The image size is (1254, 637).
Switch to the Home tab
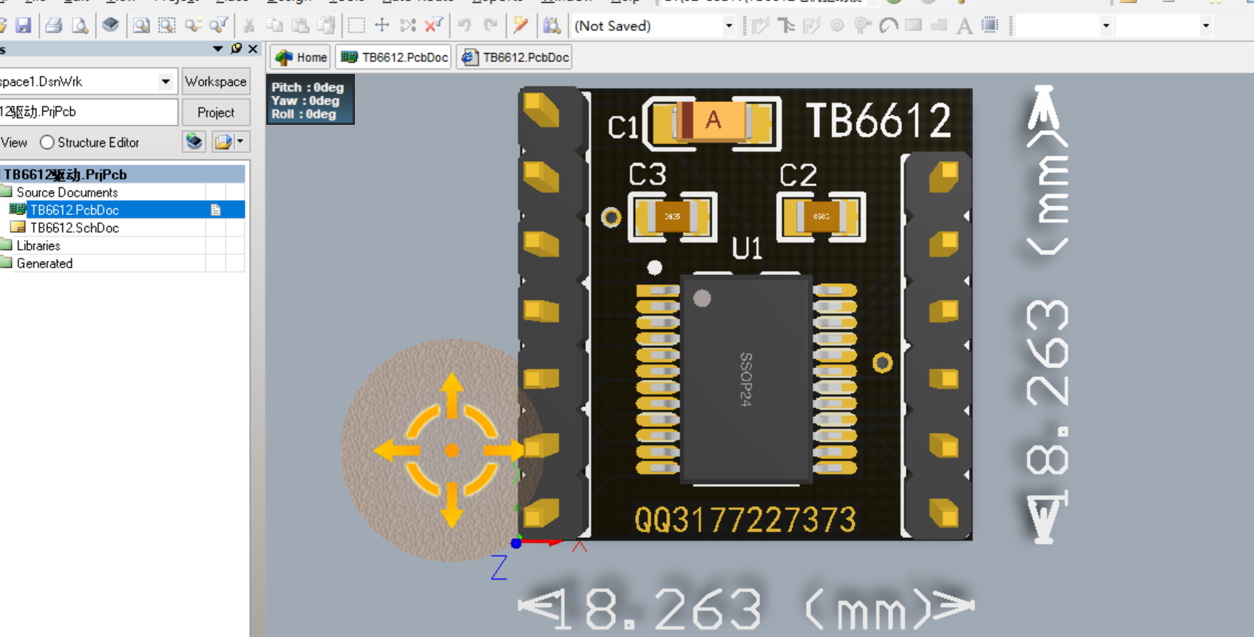301,57
